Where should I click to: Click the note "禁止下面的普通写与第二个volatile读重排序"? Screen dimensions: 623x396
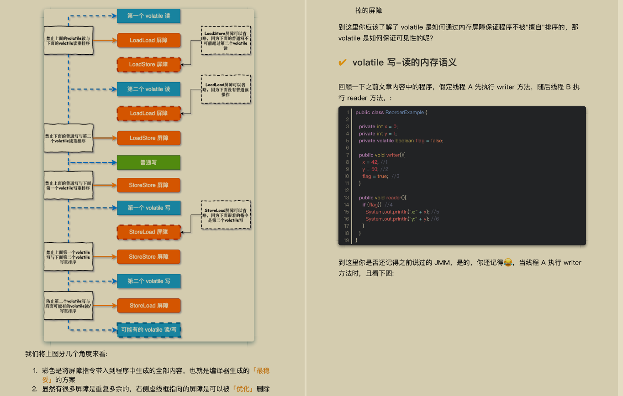click(x=69, y=138)
